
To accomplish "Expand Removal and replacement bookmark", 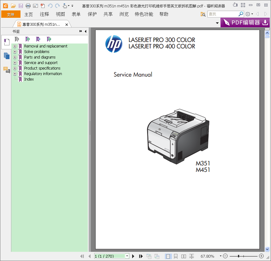I will tap(15, 46).
